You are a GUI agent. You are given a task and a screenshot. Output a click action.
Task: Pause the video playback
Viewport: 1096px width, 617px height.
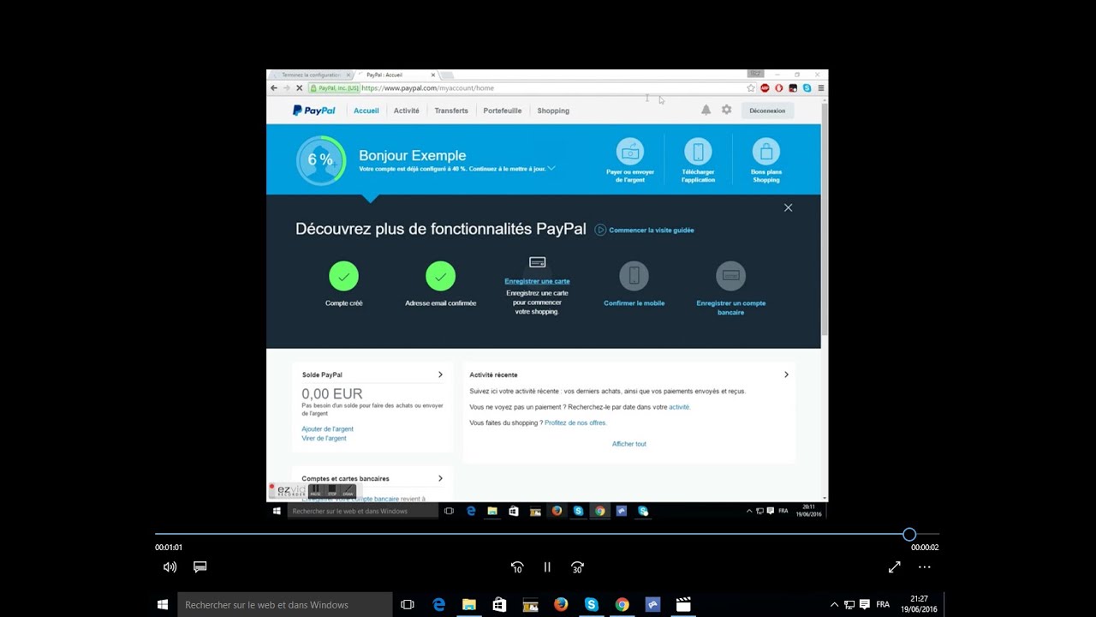[547, 567]
